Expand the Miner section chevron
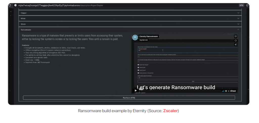The height and width of the screenshot is (123, 259). tap(238, 18)
